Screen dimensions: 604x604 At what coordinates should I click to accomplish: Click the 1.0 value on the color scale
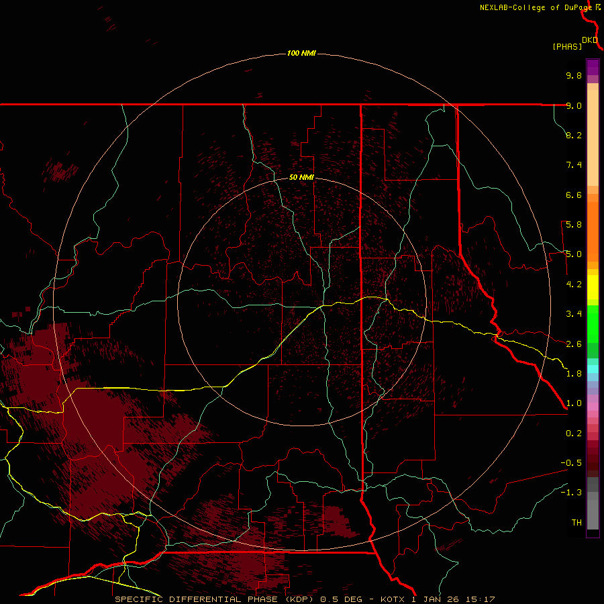click(x=574, y=403)
